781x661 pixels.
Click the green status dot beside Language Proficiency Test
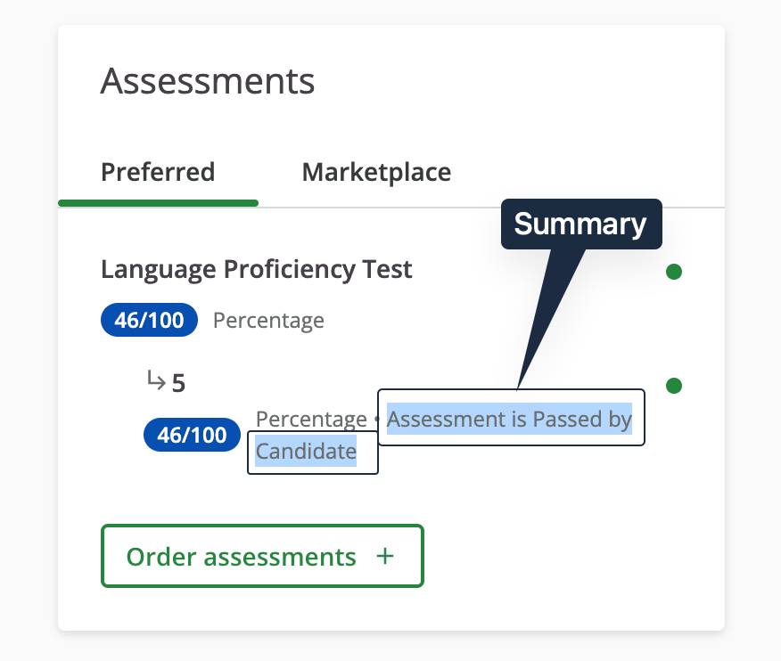(x=674, y=272)
